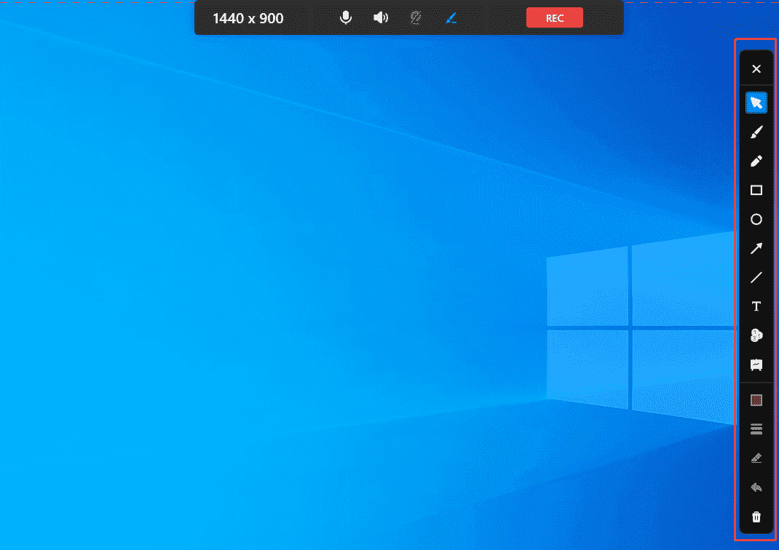Undo the last annotation
The height and width of the screenshot is (550, 779).
tap(756, 487)
